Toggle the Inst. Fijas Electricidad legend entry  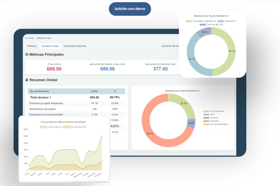(215, 124)
